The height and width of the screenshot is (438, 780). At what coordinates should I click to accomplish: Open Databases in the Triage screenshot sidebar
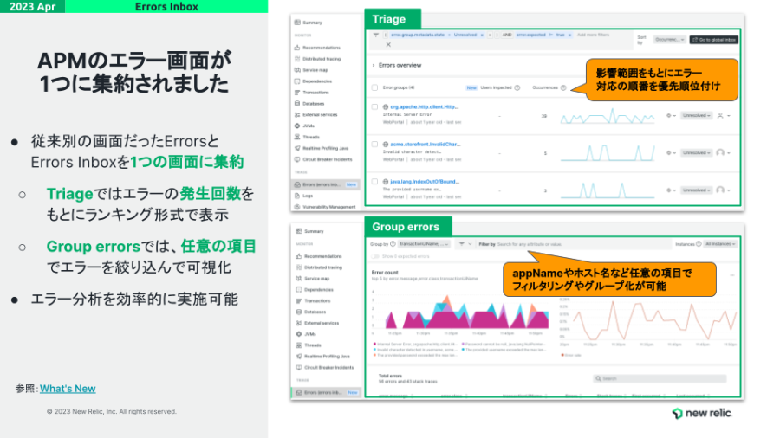(x=309, y=103)
